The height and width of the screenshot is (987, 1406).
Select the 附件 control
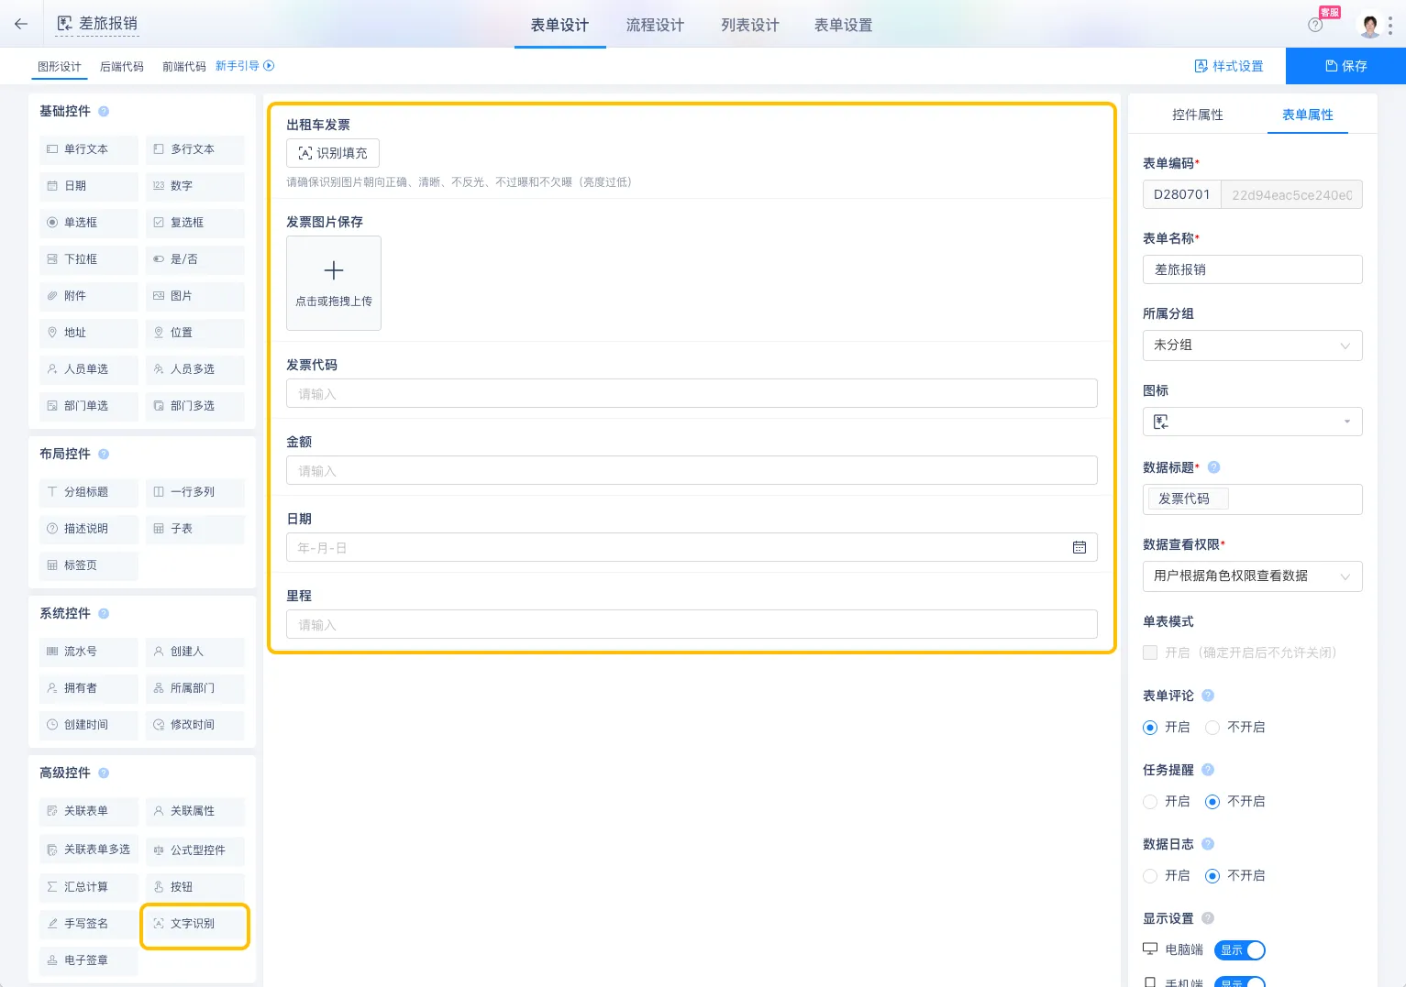[x=89, y=296]
